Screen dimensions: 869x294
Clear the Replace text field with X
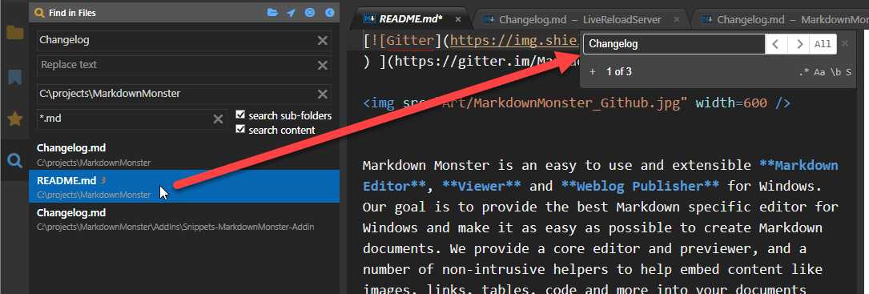click(x=322, y=66)
